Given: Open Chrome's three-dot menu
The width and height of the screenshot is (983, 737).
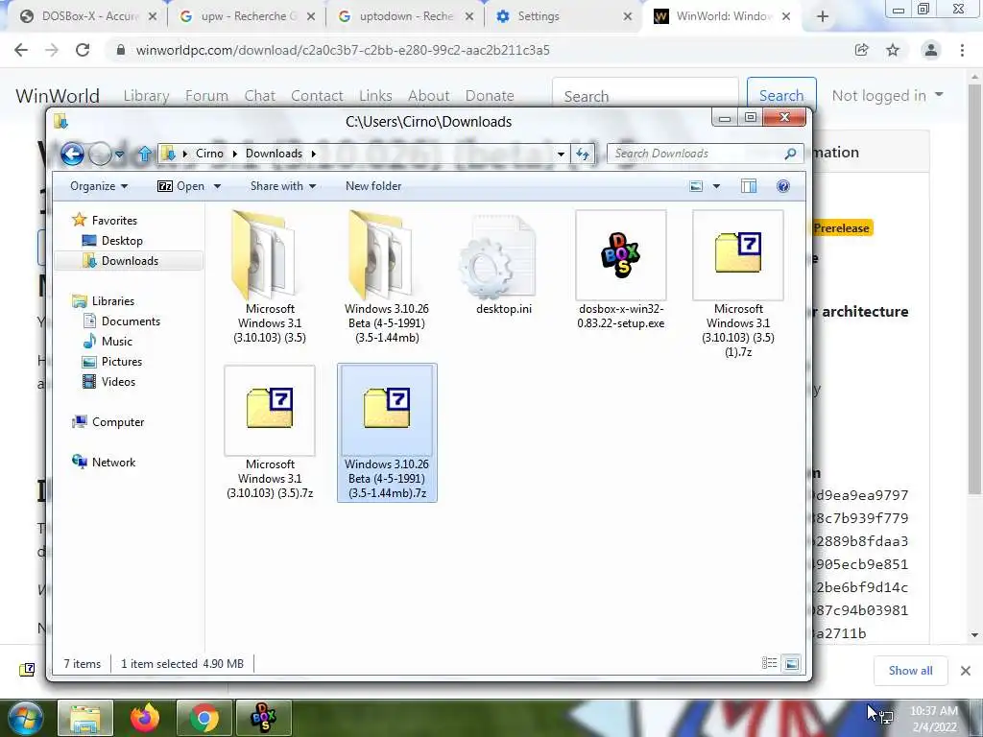Looking at the screenshot, I should [962, 50].
